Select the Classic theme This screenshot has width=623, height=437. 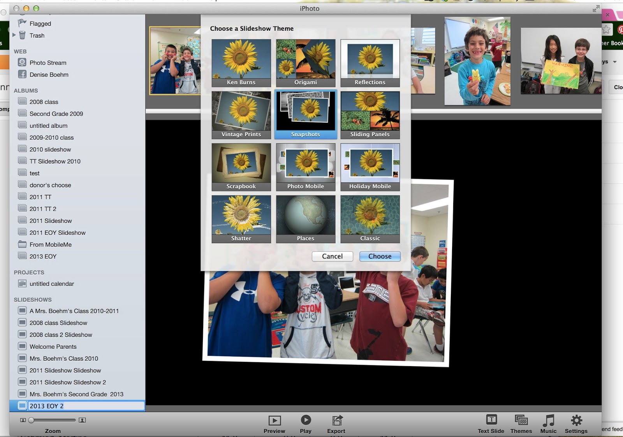(x=370, y=219)
